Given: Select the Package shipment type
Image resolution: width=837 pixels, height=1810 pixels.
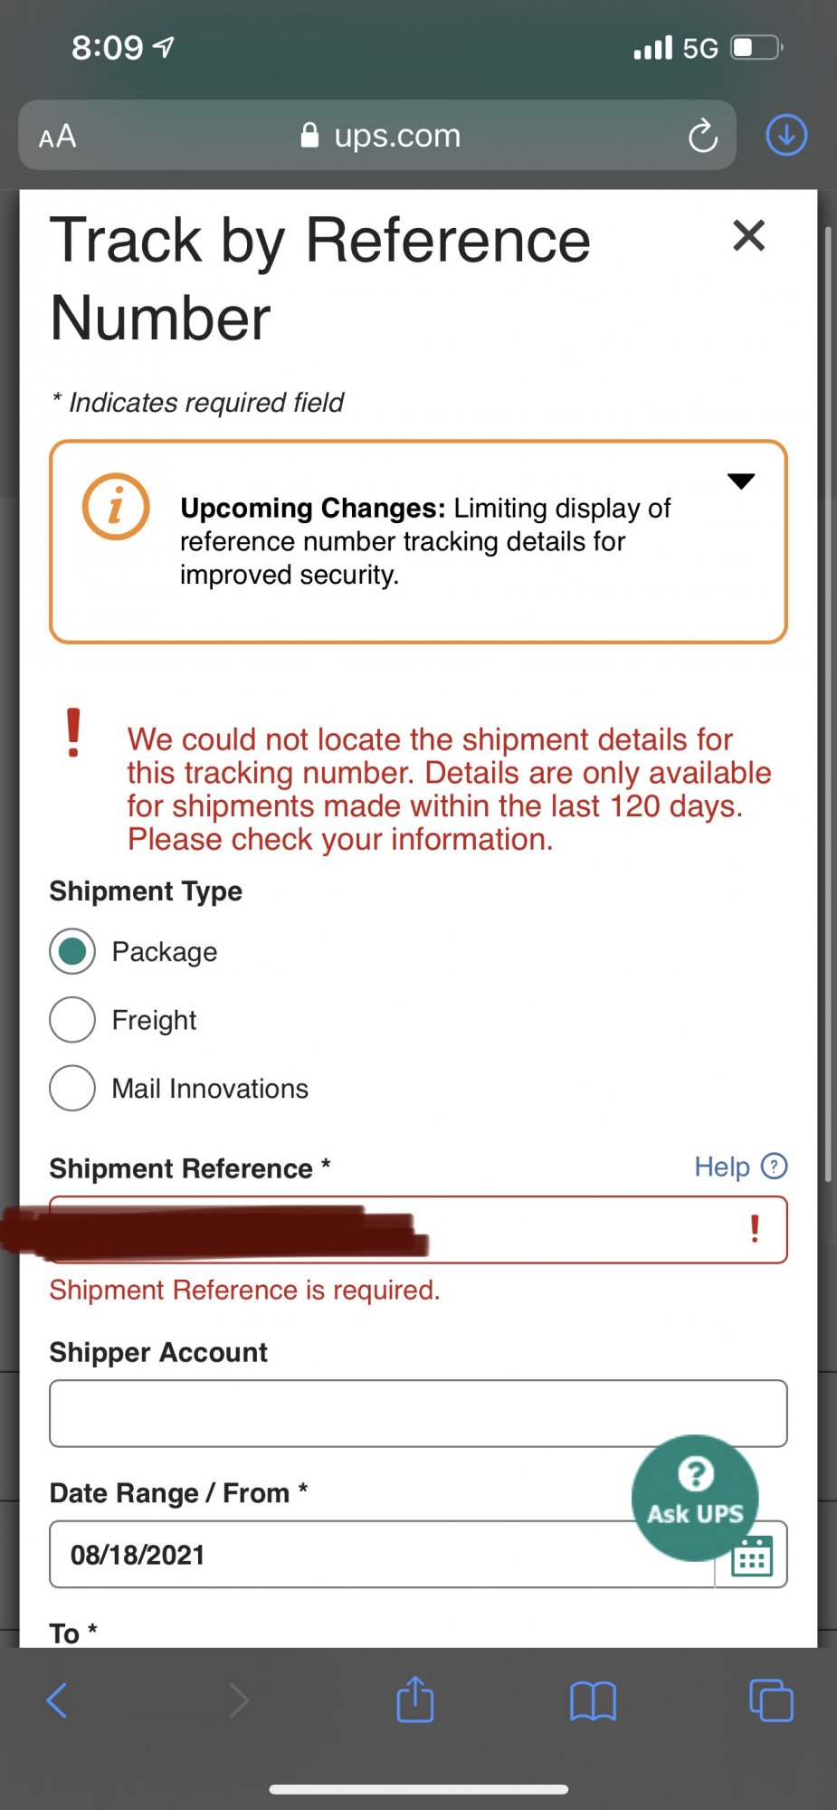Looking at the screenshot, I should [x=72, y=951].
